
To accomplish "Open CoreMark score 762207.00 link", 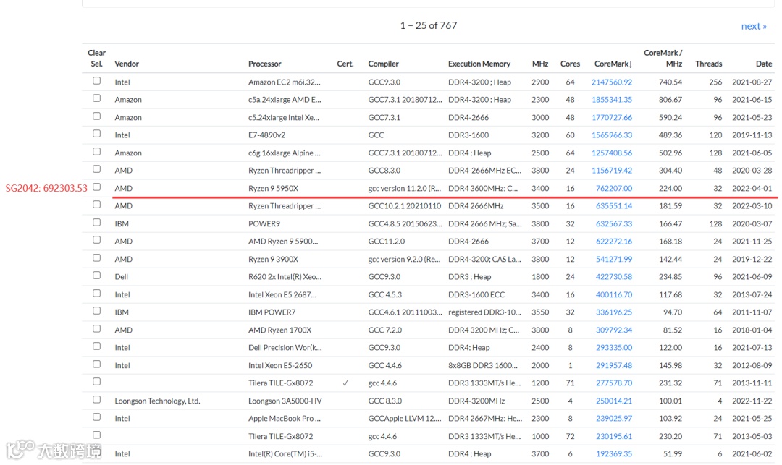I will pyautogui.click(x=614, y=188).
